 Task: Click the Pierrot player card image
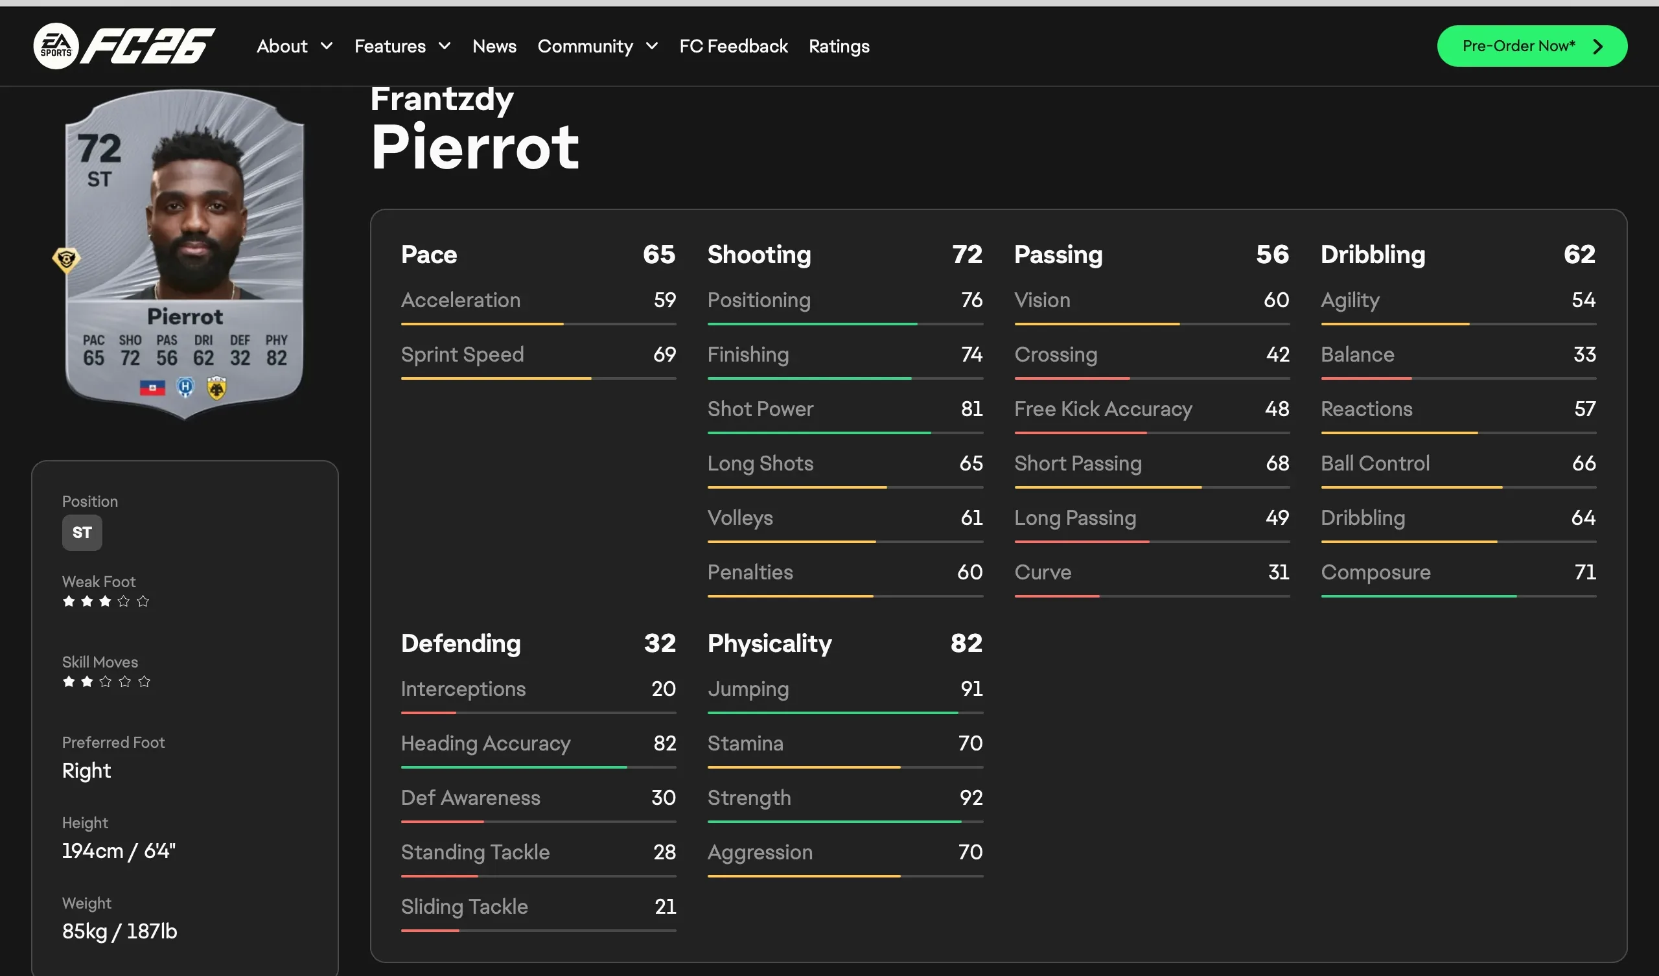tap(185, 254)
